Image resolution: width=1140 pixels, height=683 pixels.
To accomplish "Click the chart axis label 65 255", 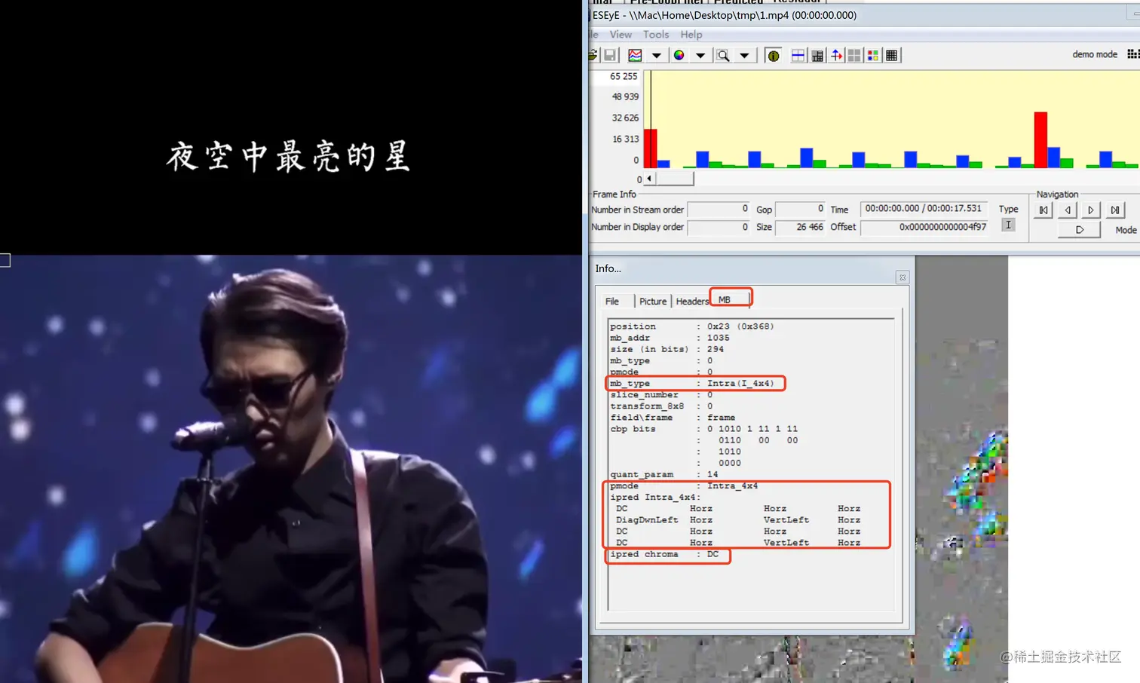I will click(x=624, y=76).
